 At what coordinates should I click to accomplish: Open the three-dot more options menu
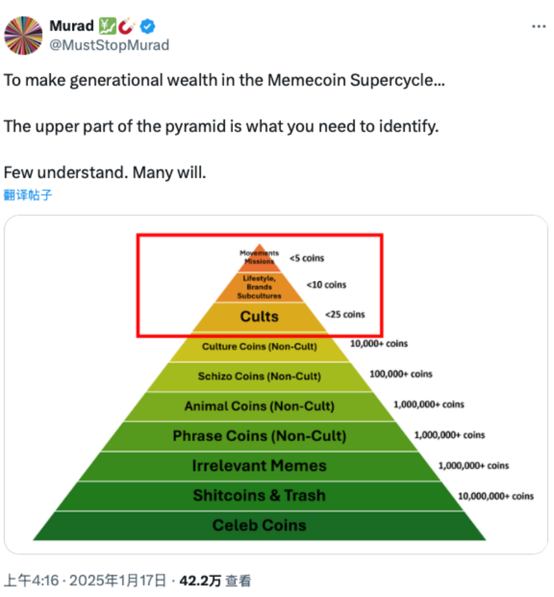pos(538,27)
